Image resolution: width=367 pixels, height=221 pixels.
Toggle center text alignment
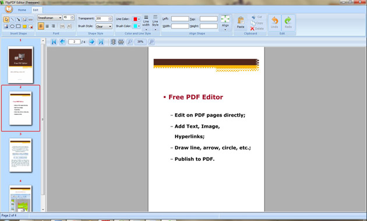click(47, 26)
